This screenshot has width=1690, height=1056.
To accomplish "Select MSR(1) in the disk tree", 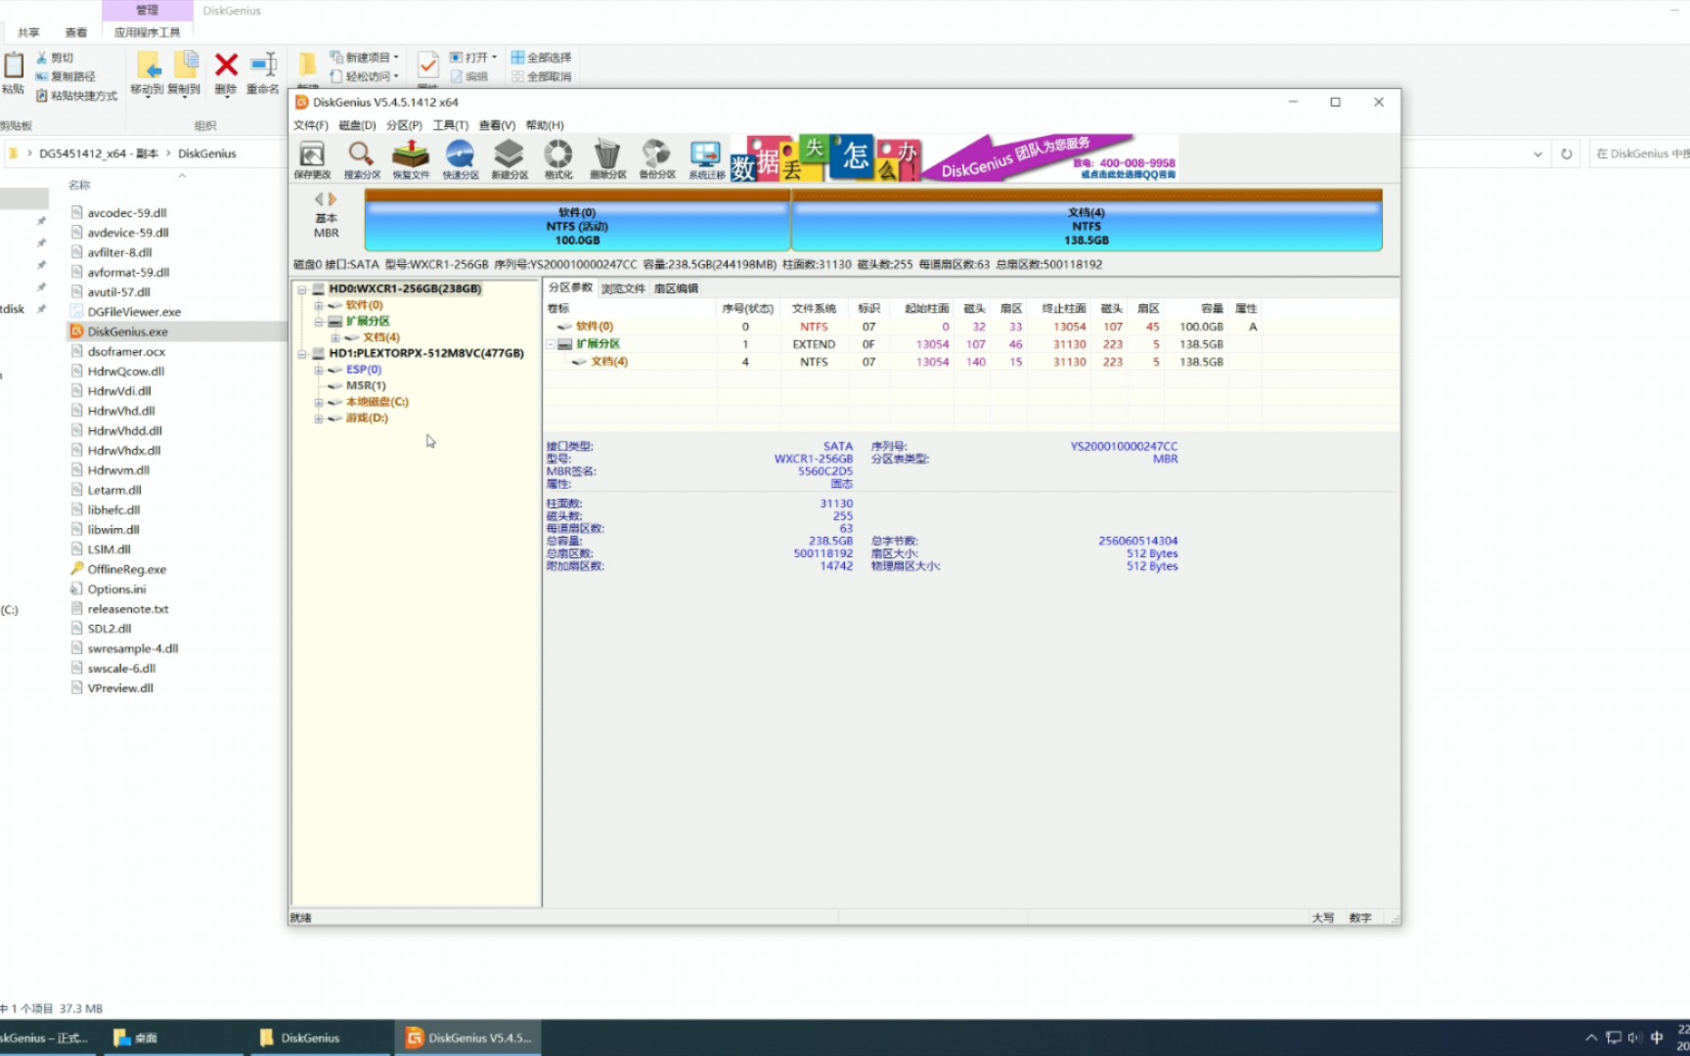I will tap(365, 386).
